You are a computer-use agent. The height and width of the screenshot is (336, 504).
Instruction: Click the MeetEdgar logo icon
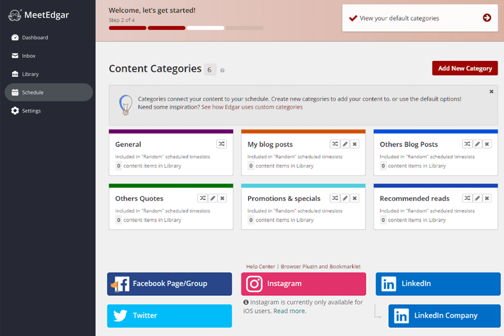(x=15, y=15)
